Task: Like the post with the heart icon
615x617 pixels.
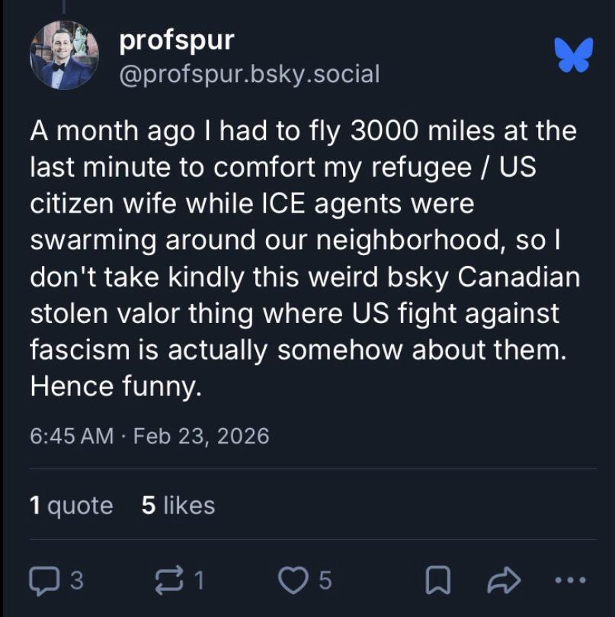Action: [x=292, y=583]
